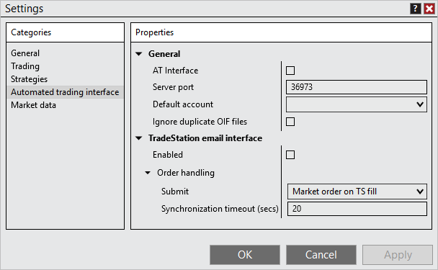
Task: Open the Submit dropdown showing Market order
Action: 357,192
